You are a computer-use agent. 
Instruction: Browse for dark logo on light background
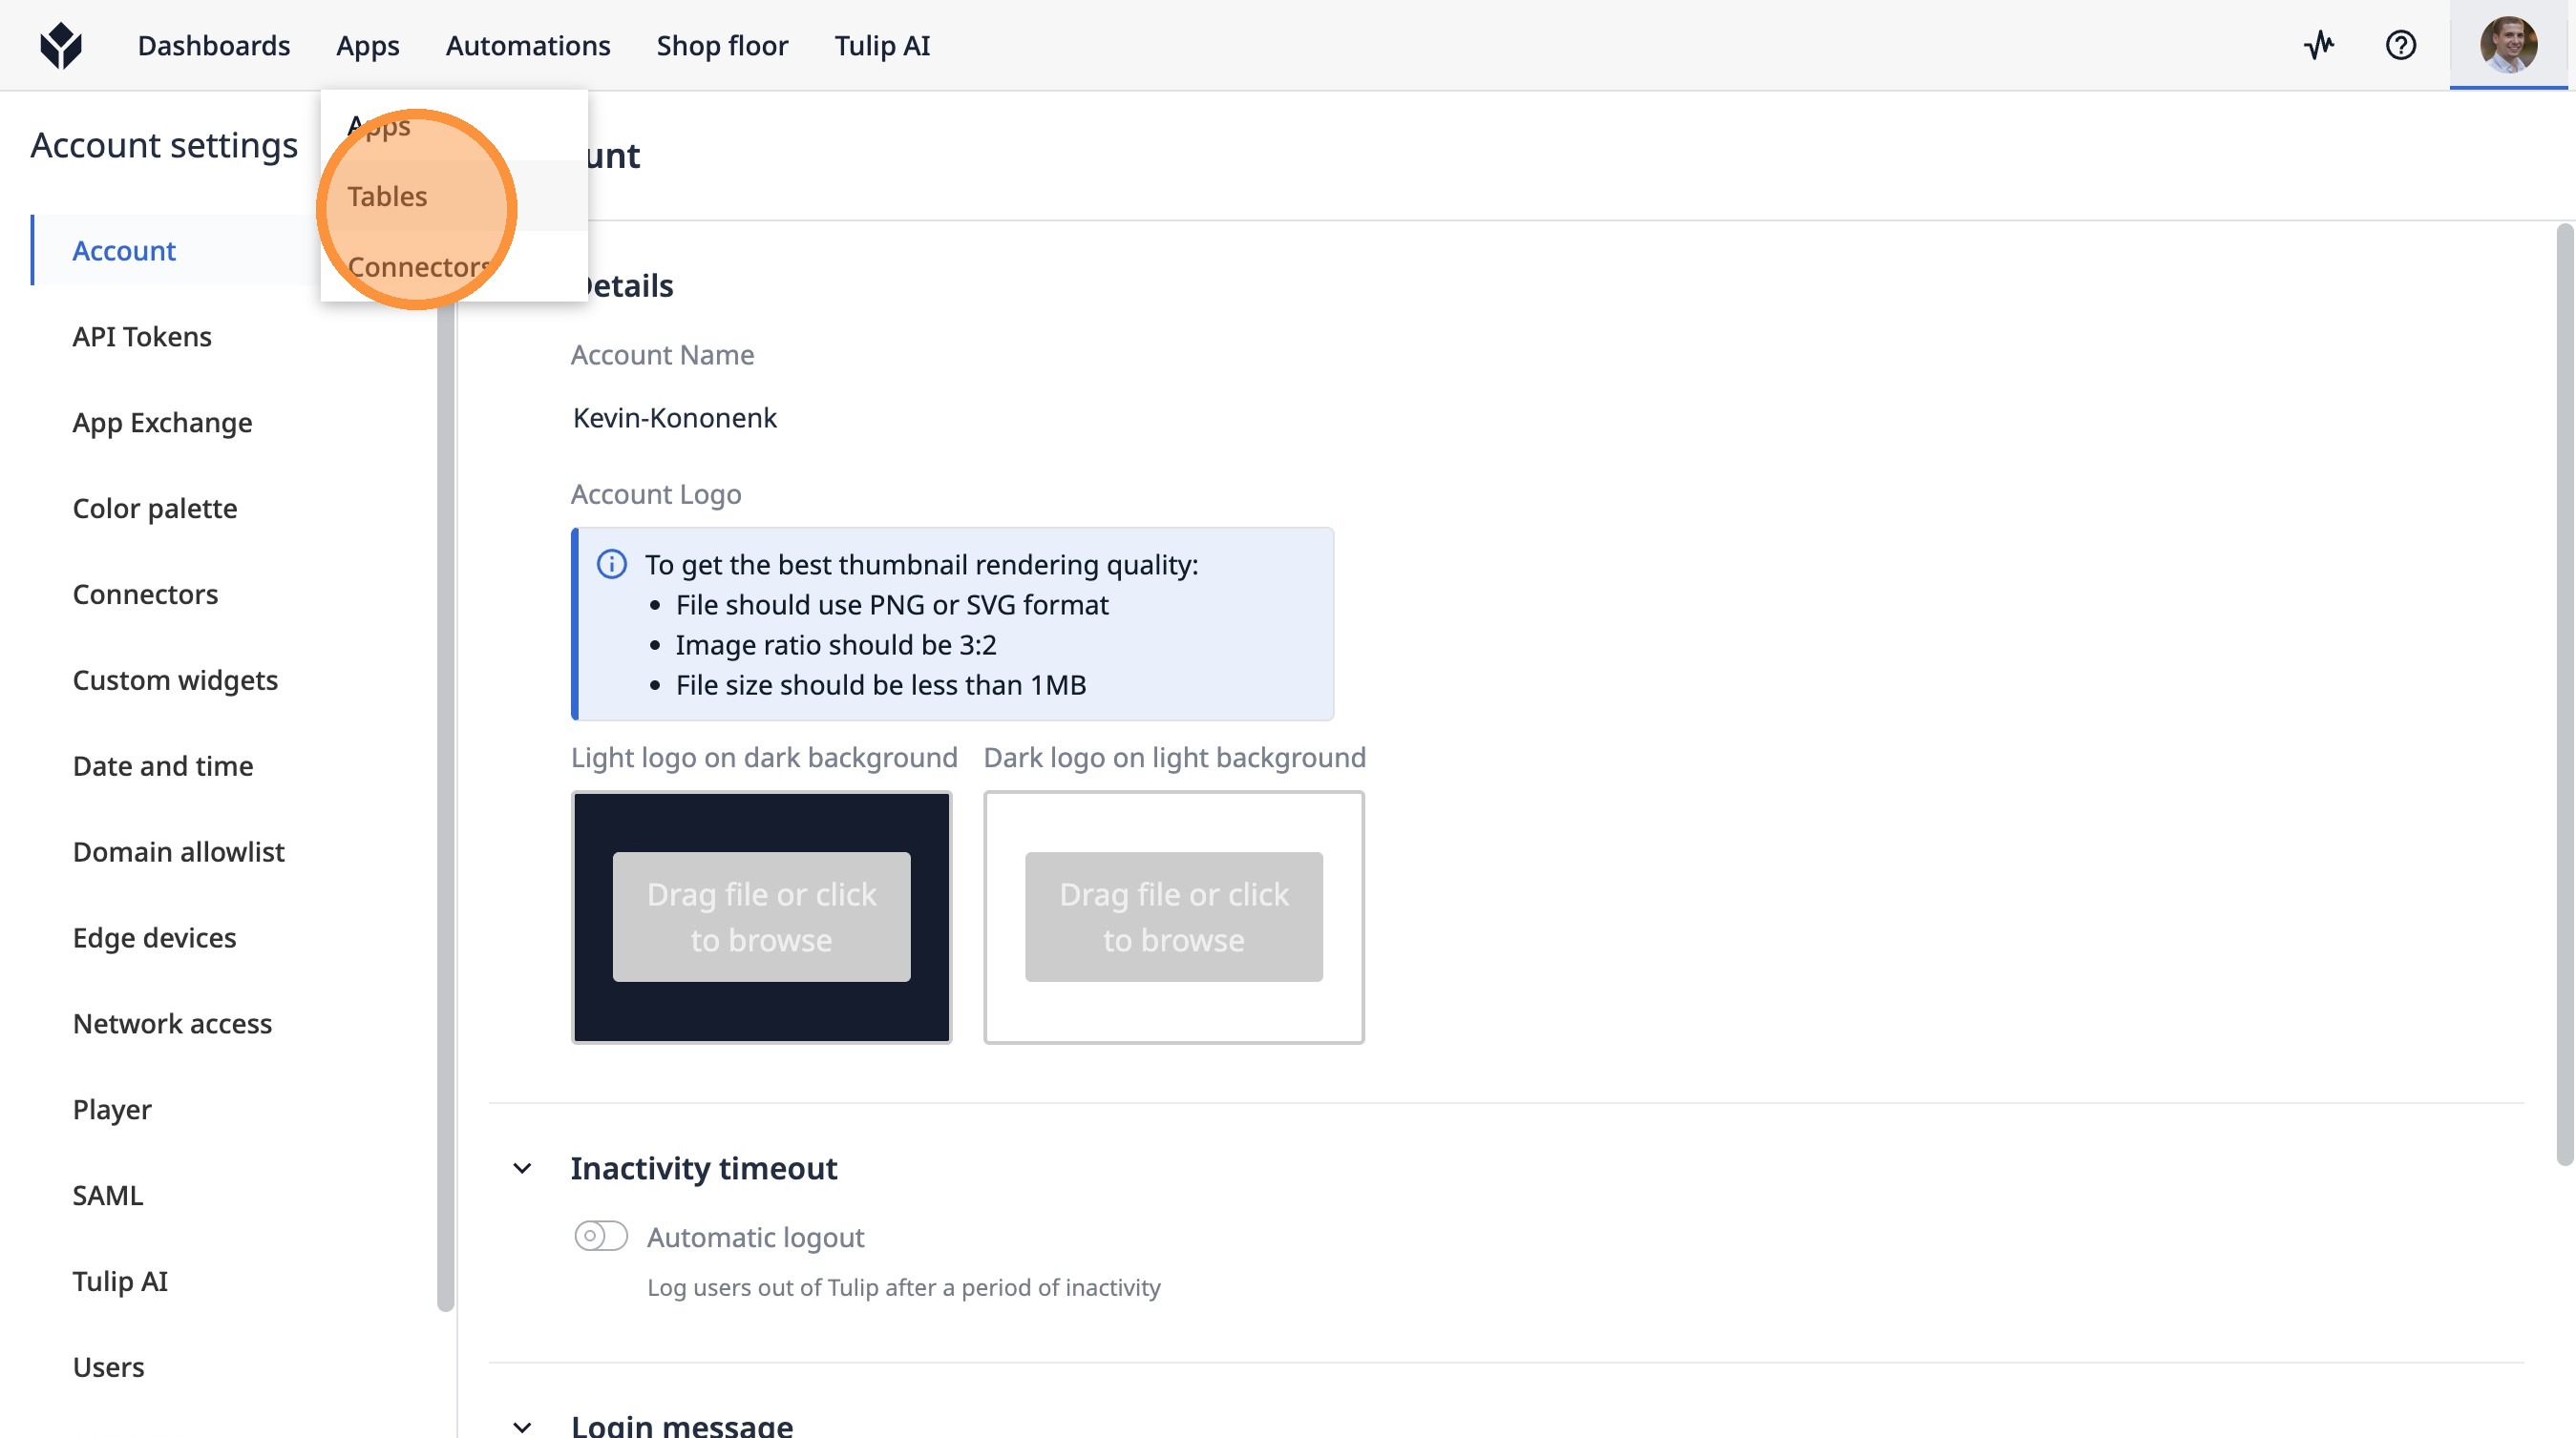(x=1173, y=916)
